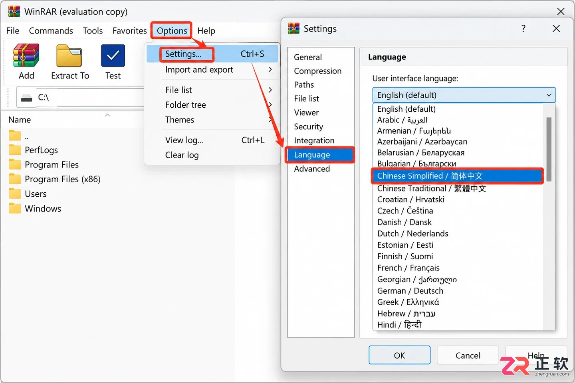Open the Help menu in the menu bar
Image resolution: width=575 pixels, height=383 pixels.
tap(206, 31)
